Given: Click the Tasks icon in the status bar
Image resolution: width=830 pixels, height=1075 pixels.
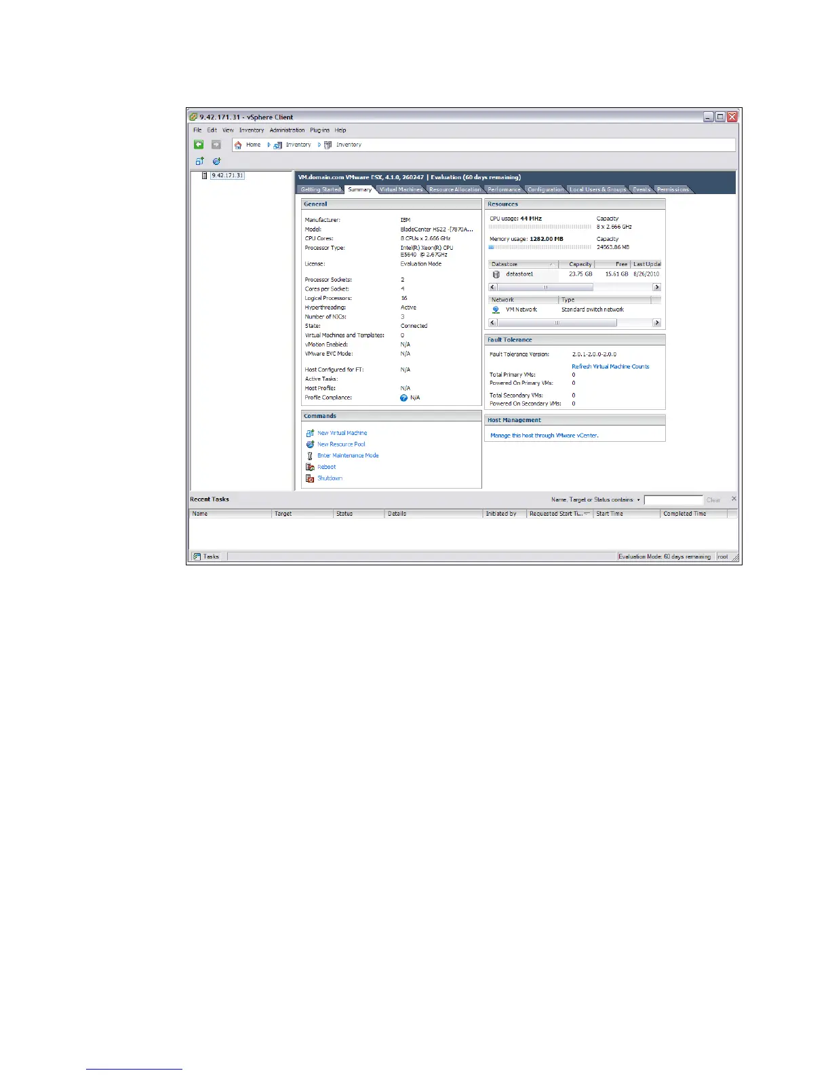Looking at the screenshot, I should [x=197, y=557].
